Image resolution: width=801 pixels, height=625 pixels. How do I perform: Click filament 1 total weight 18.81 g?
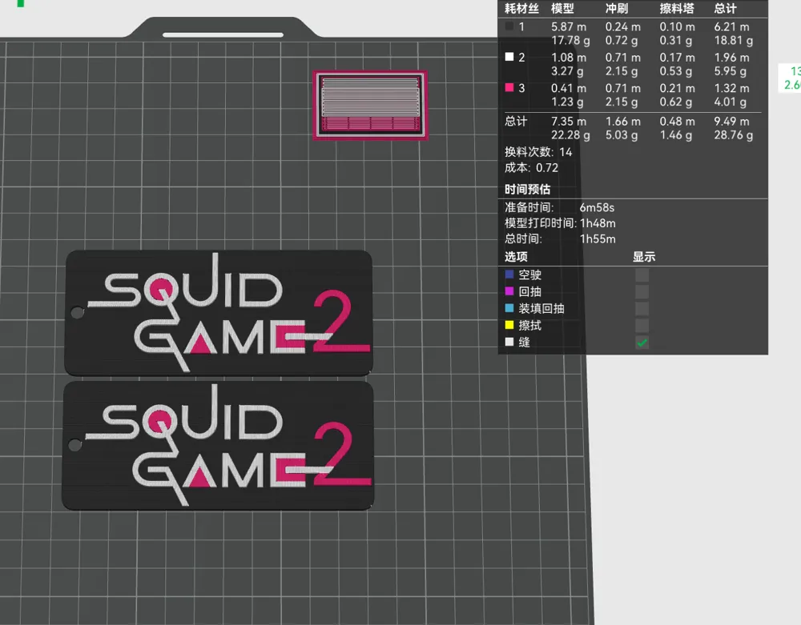click(x=734, y=40)
